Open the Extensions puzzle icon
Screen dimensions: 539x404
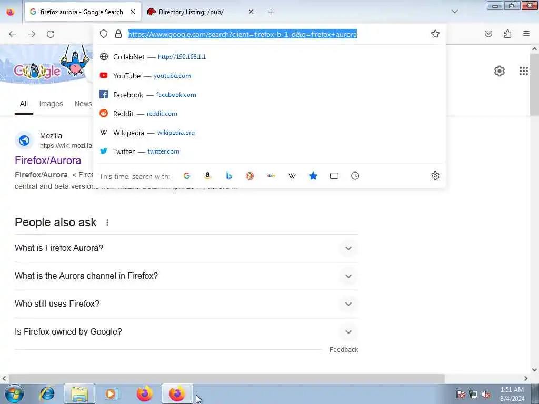(507, 34)
